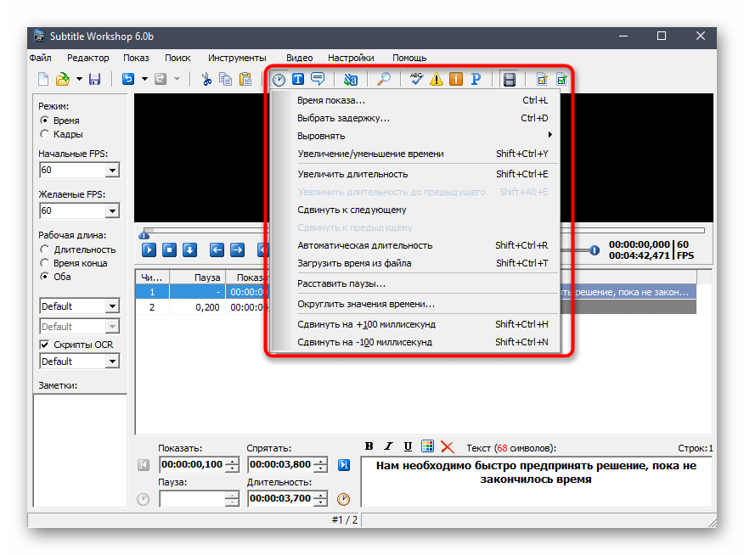The image size is (744, 555).
Task: Open the Инструменты menu
Action: [237, 58]
